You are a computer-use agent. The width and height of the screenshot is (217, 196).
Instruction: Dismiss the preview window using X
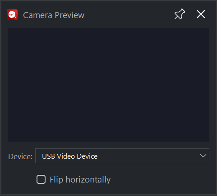click(x=201, y=14)
